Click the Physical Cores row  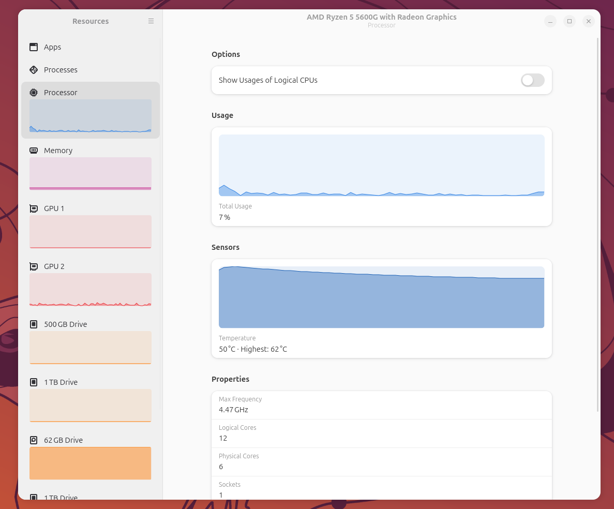click(381, 462)
